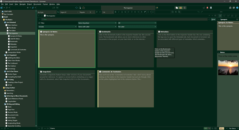The image size is (239, 130).
Task: Open the 1.0x line spacing dropdown
Action: point(108,12)
